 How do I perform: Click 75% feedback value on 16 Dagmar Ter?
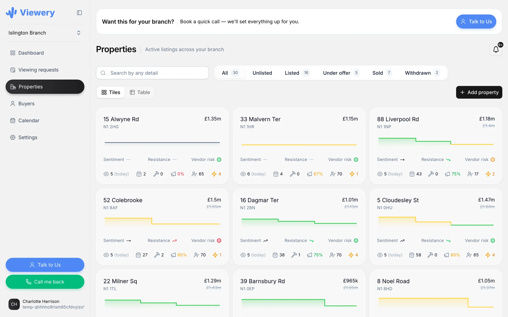click(x=318, y=255)
